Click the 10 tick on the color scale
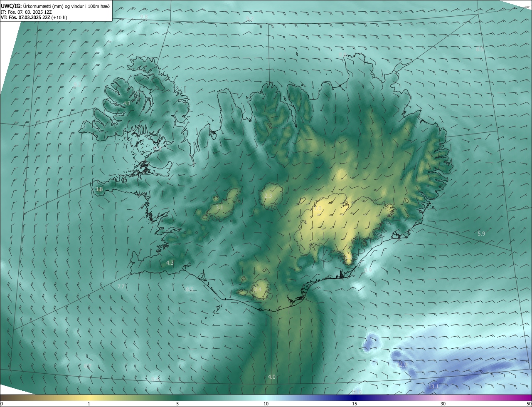The height and width of the screenshot is (407, 532). pyautogui.click(x=266, y=404)
